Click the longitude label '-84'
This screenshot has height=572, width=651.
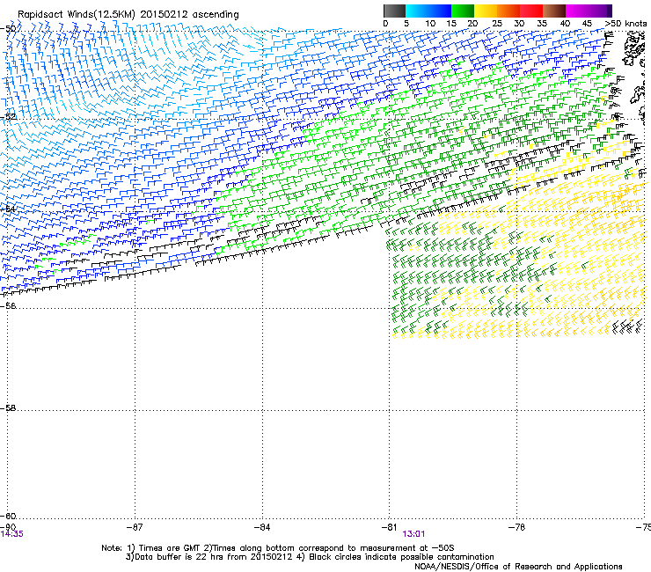coord(262,527)
